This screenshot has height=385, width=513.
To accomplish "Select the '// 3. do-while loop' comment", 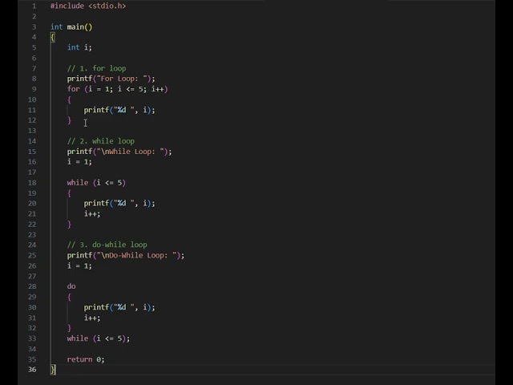I will coord(107,245).
